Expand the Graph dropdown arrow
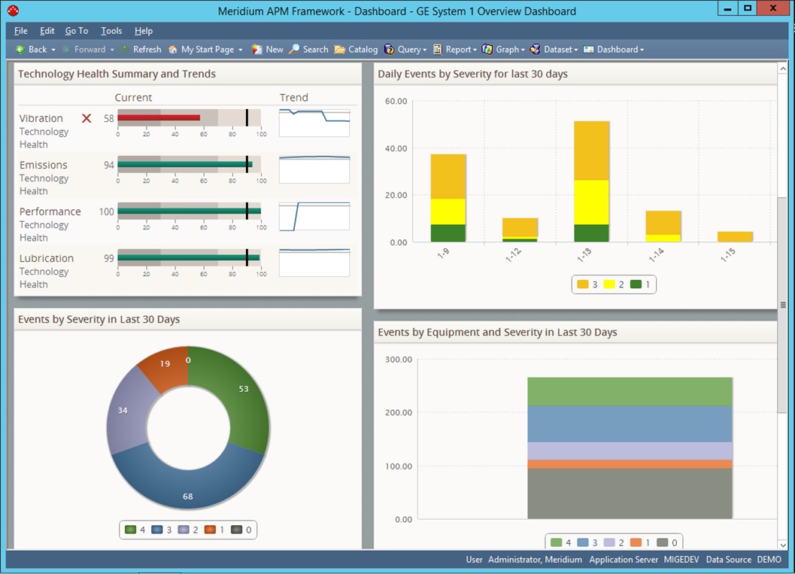The image size is (795, 574). (523, 50)
